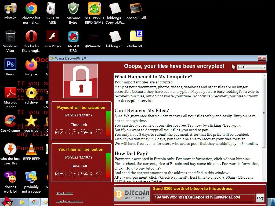
Task: Click the date '6/5/2022 12:10:17'
Action: (x=79, y=157)
